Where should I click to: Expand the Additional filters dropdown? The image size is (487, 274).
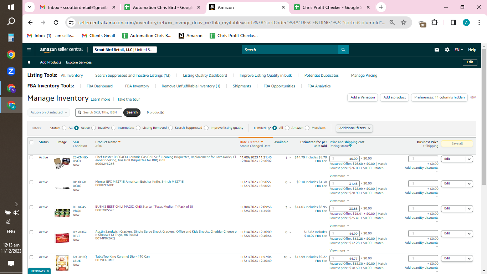(354, 128)
